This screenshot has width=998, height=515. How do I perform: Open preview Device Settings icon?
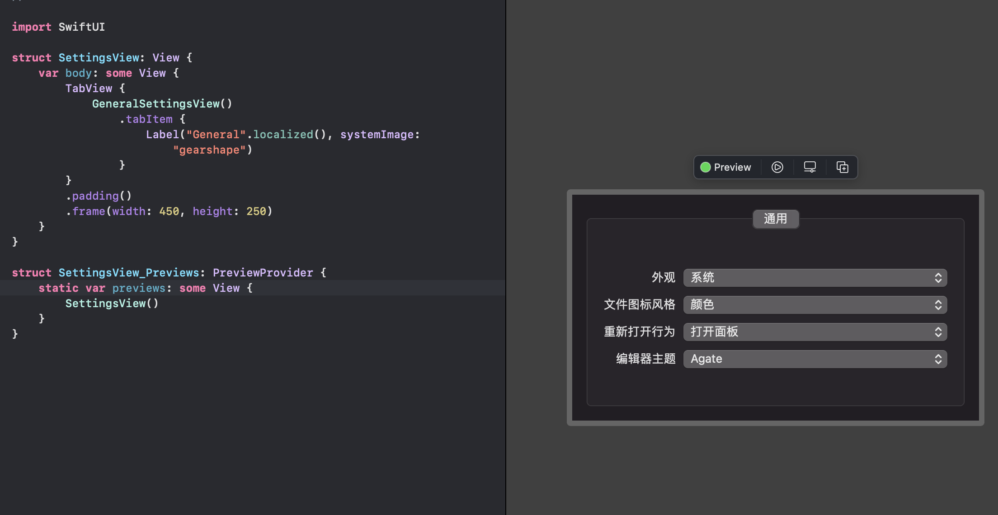810,167
